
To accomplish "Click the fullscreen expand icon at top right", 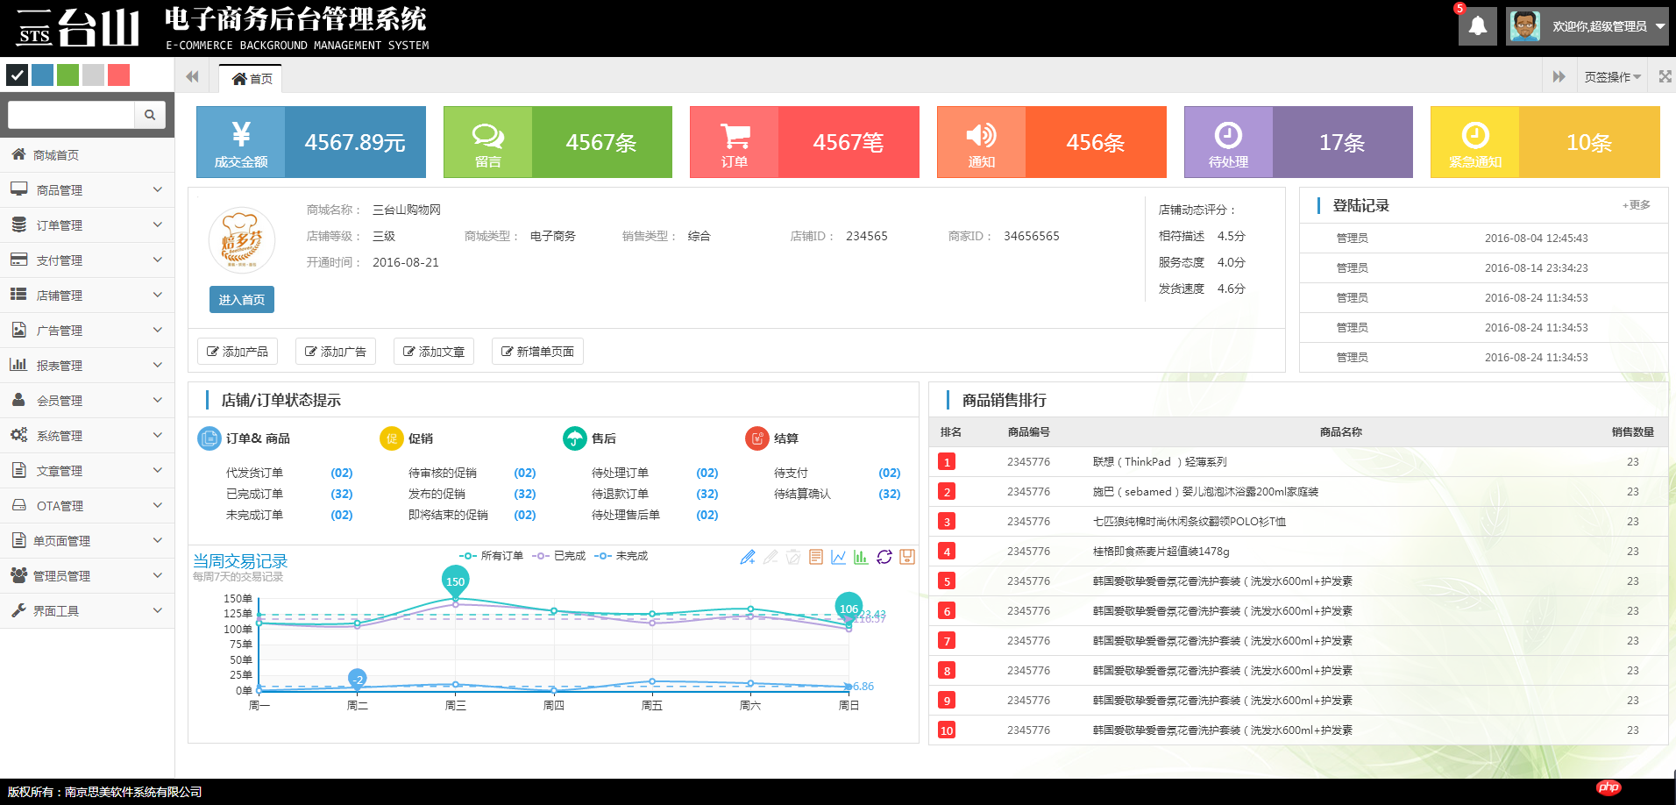I will (1665, 77).
